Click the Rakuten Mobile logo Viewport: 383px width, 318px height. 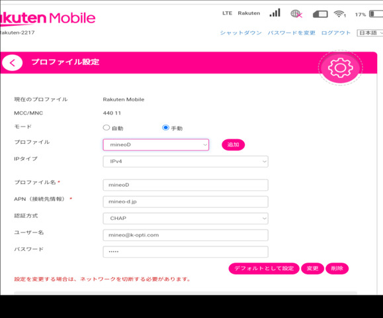(x=48, y=19)
